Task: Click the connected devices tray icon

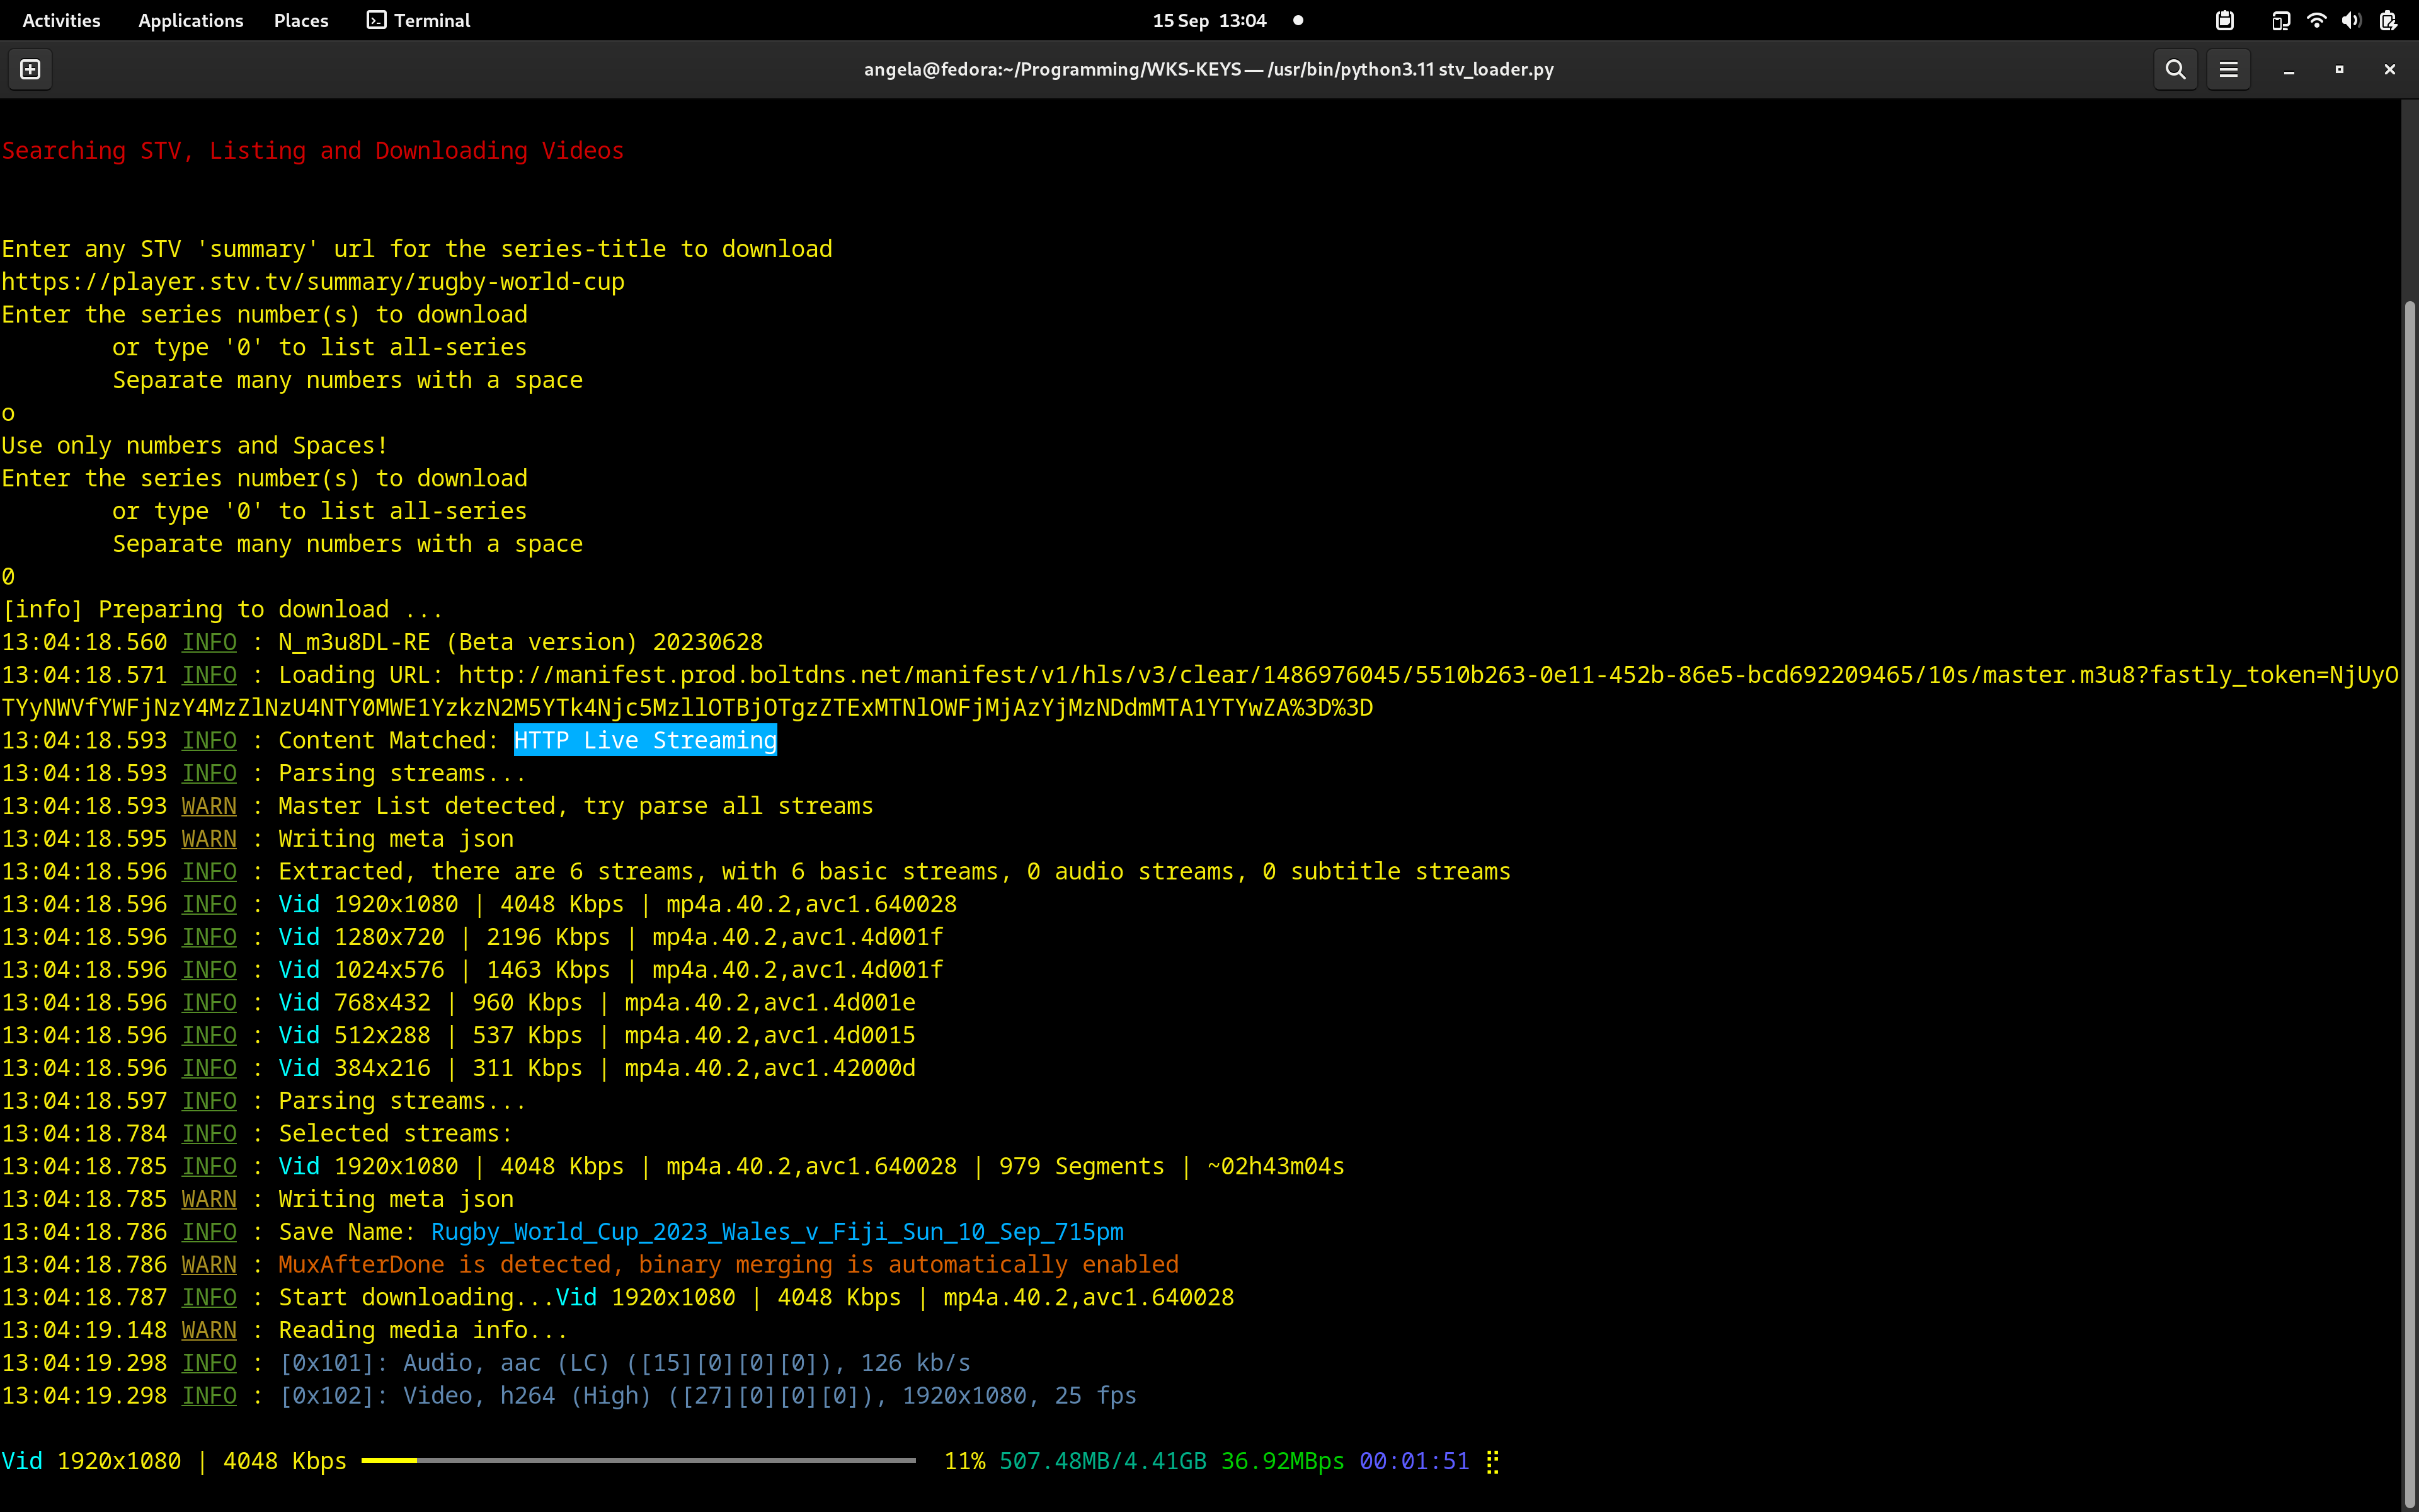Action: (x=2280, y=20)
